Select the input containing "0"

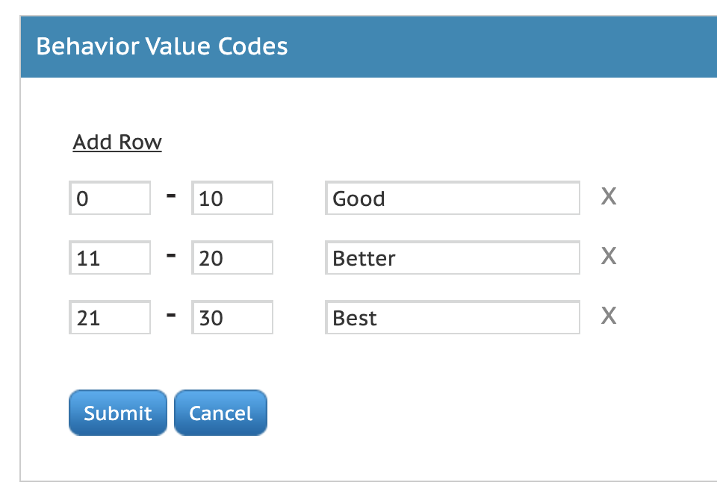110,198
